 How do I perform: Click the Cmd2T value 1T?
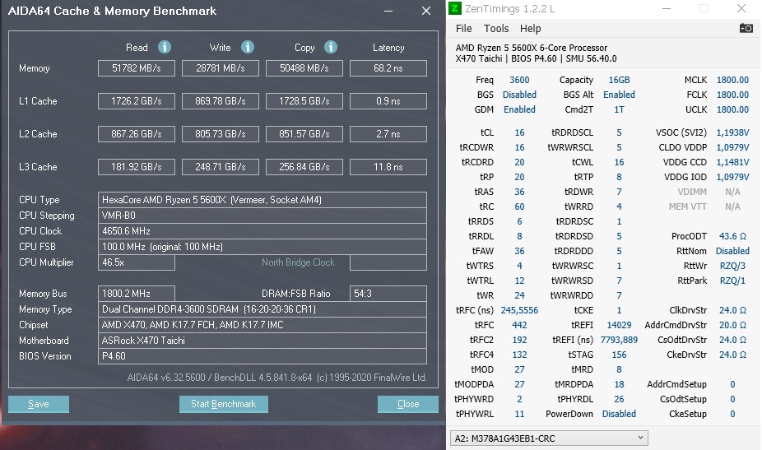point(619,109)
